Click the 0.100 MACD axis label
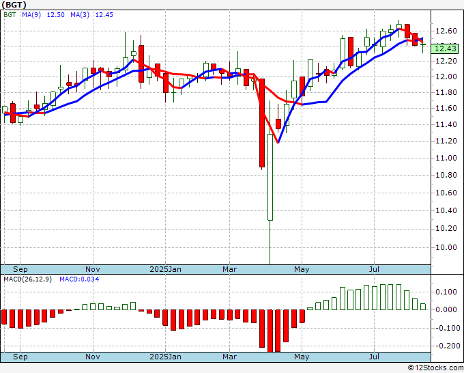The width and height of the screenshot is (464, 373). 446,292
